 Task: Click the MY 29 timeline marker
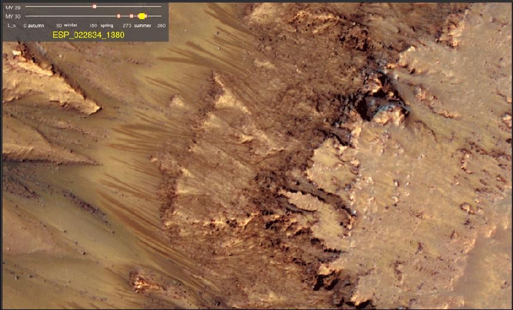tap(94, 7)
